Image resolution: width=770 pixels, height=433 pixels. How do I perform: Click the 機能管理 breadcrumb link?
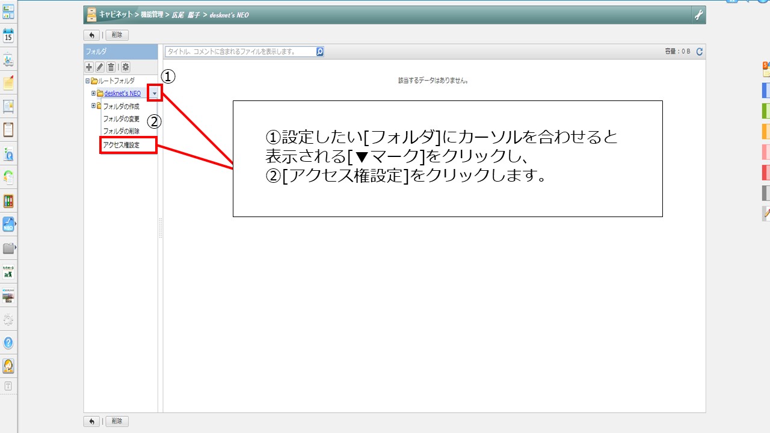[152, 14]
